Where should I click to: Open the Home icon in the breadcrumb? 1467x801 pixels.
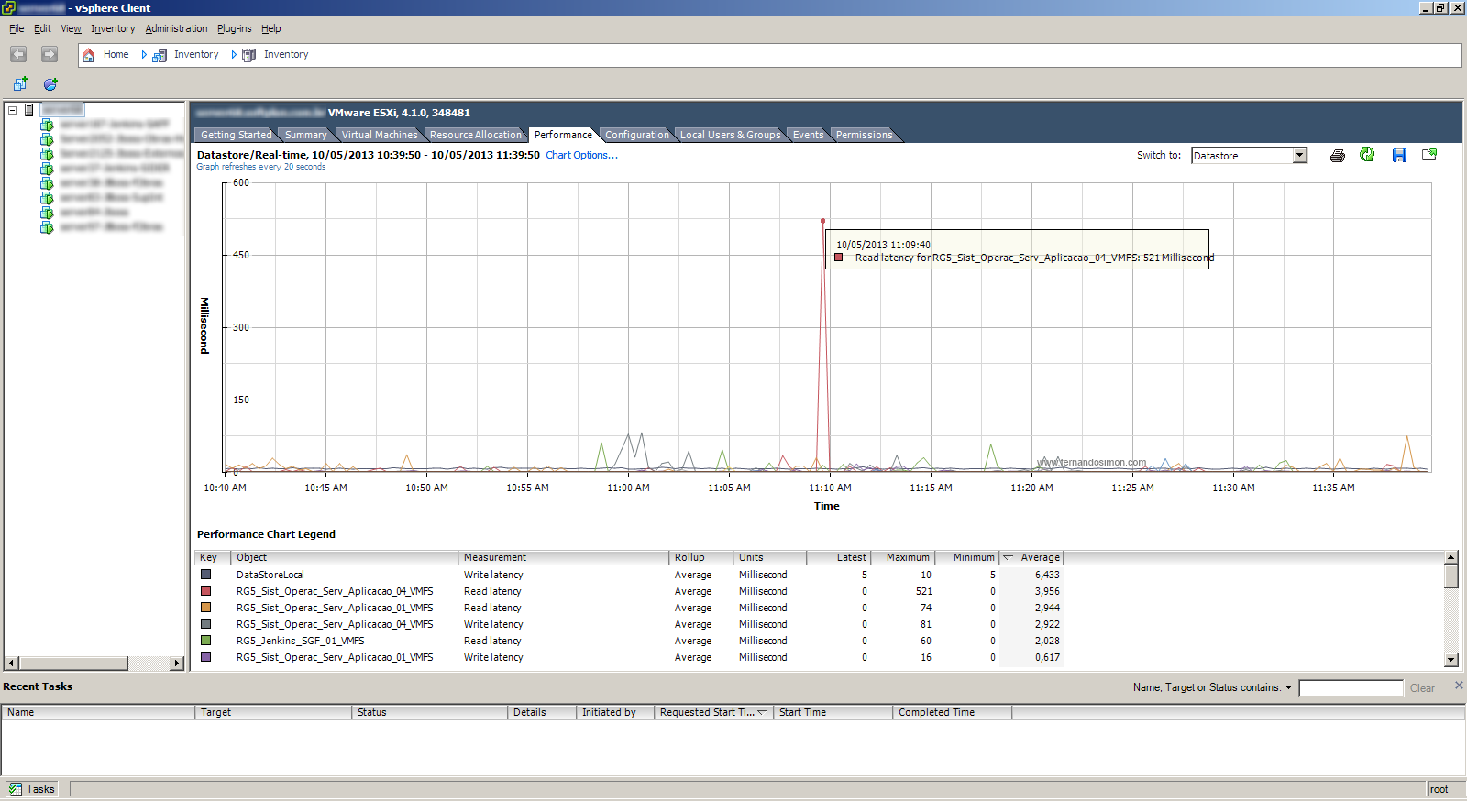click(89, 55)
